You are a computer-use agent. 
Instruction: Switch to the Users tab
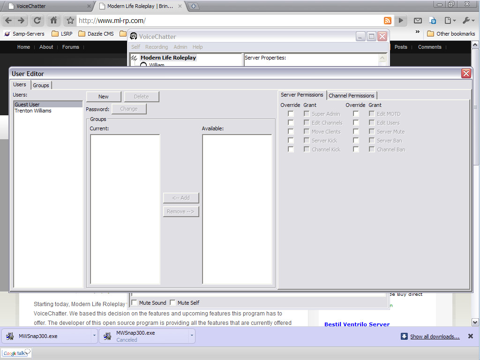pyautogui.click(x=20, y=84)
